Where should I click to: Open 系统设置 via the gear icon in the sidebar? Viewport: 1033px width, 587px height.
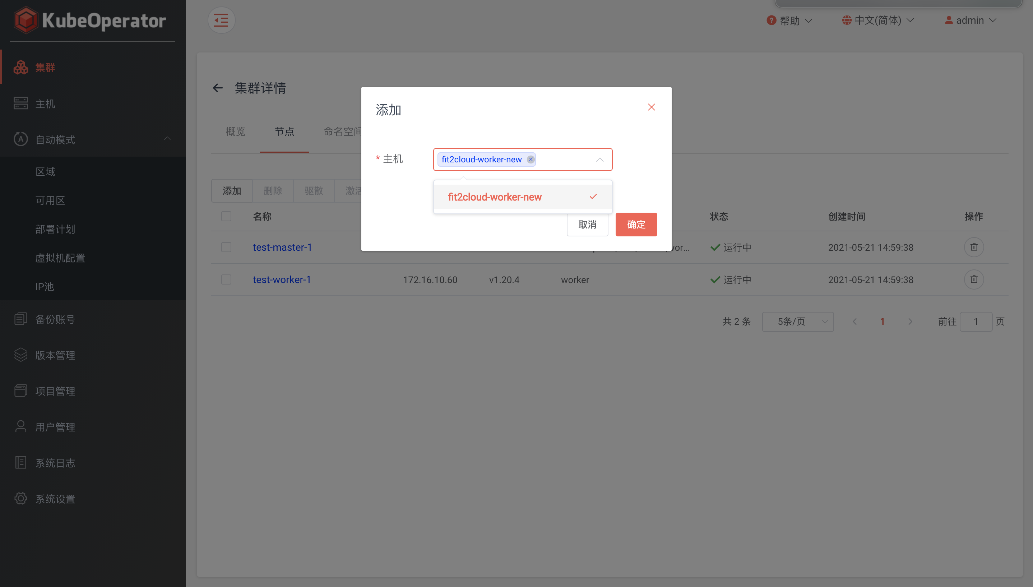point(20,498)
